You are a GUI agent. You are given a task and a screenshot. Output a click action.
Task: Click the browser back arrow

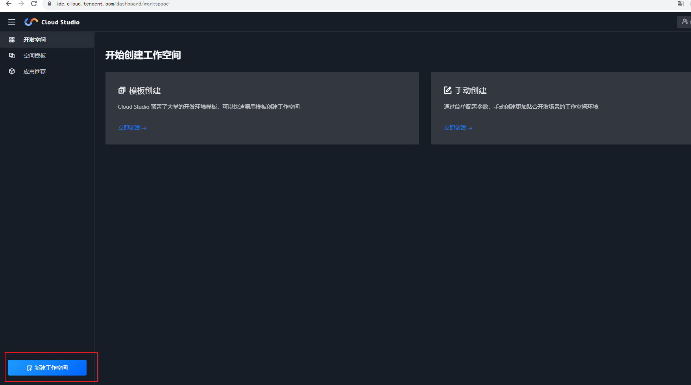click(x=8, y=4)
